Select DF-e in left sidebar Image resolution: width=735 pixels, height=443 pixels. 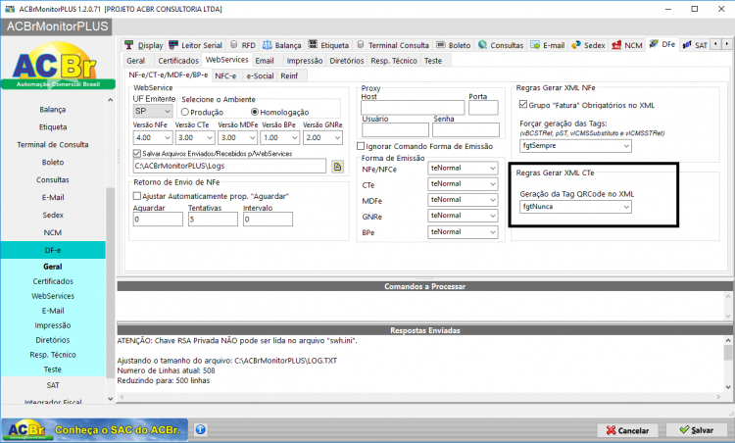pos(53,250)
